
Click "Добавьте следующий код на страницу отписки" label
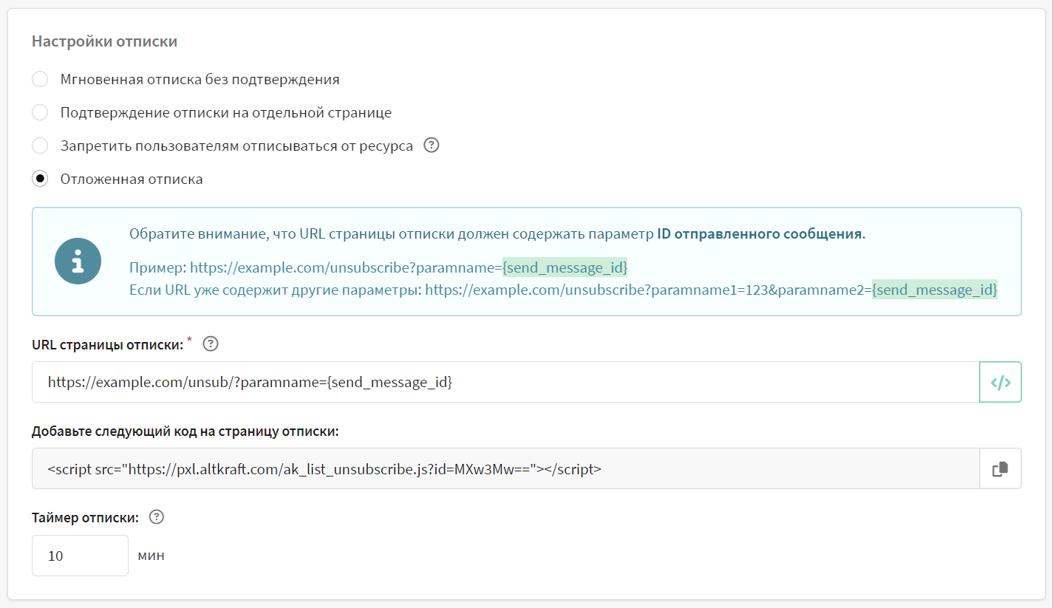(185, 431)
